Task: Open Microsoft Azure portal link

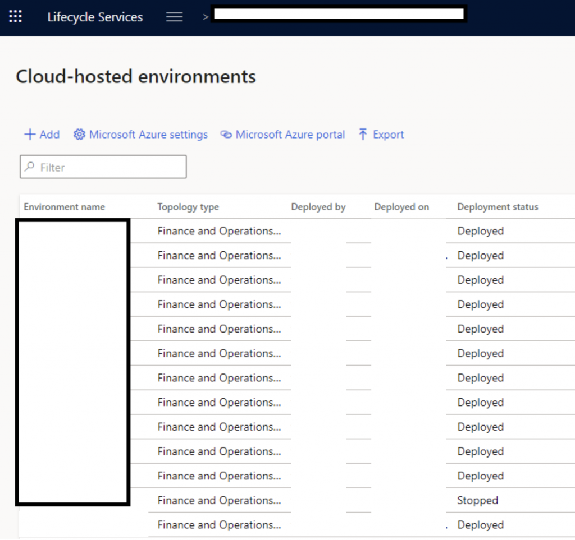Action: 290,135
